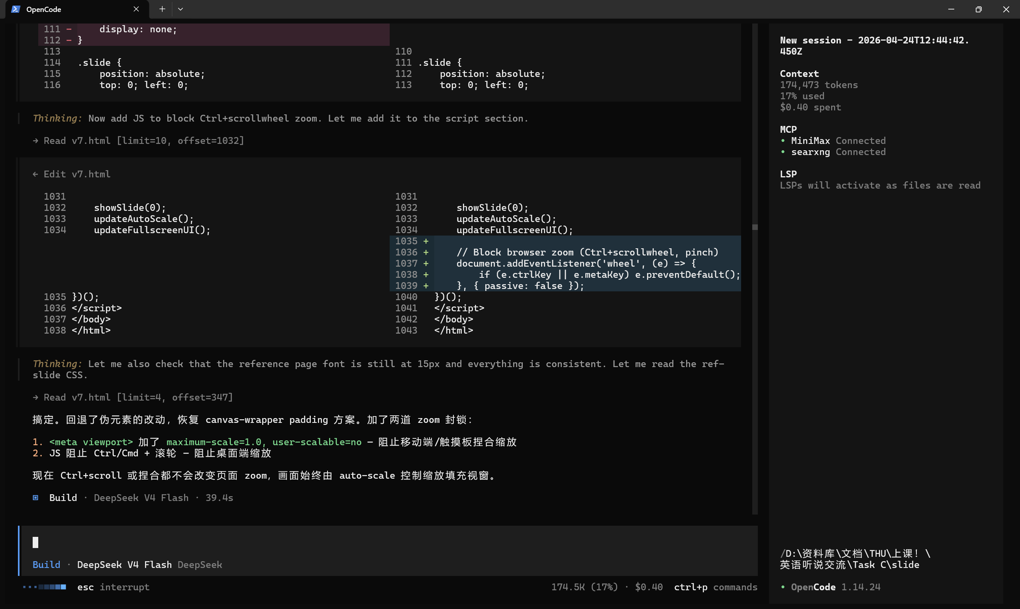Click Read v7.html limit=10 offset=1032 line
Image resolution: width=1020 pixels, height=609 pixels.
tap(138, 141)
